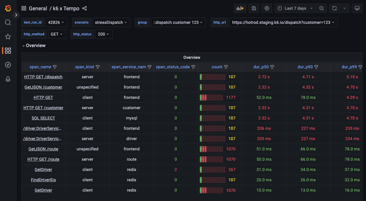
Task: Click the count heatmap bar for SQL SELECT
Action: (x=212, y=118)
